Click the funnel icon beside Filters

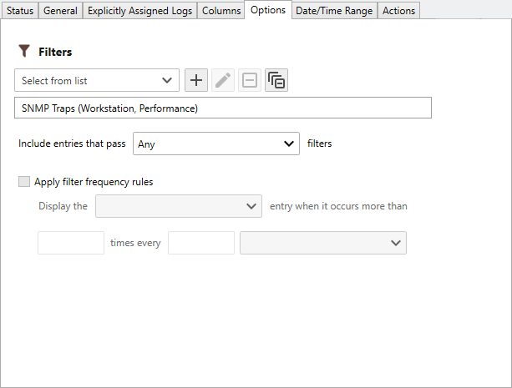(24, 52)
